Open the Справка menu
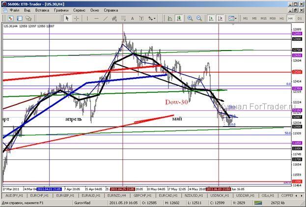306x207 pixels. [111, 10]
